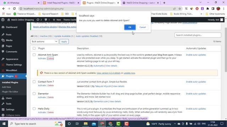Expand the Bulk actions dropdown

(44, 42)
